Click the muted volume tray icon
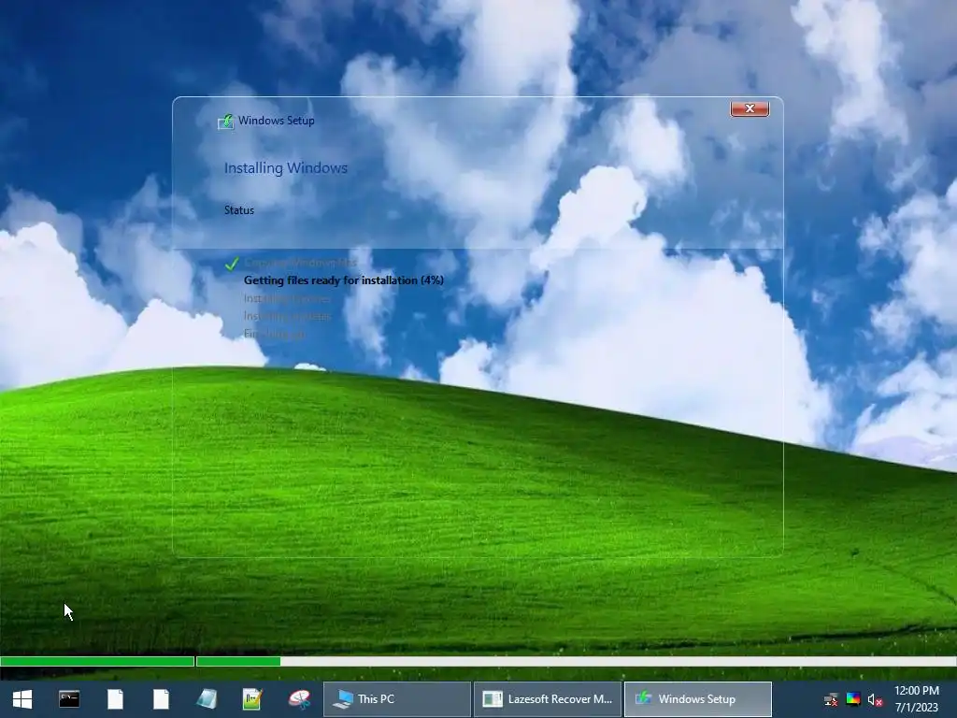Viewport: 957px width, 718px height. [875, 699]
